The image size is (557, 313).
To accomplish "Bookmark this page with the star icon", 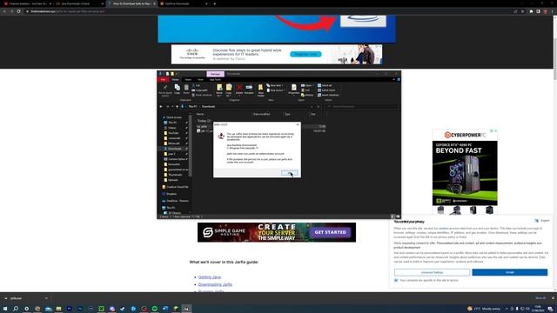I will (x=522, y=11).
